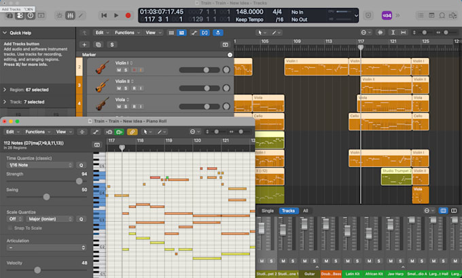Solo the Violin II track
This screenshot has width=462, height=278.
pos(126,88)
